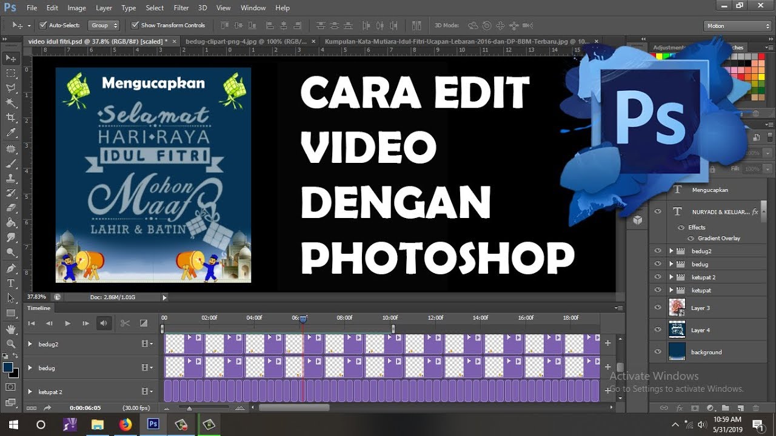Screen dimensions: 776x436
Task: Hide the background layer eye
Action: pyautogui.click(x=658, y=352)
